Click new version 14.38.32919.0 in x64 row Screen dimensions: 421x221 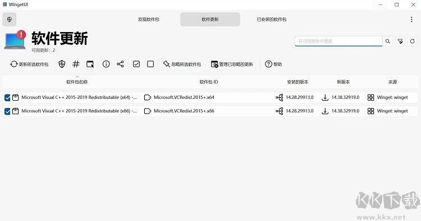click(345, 97)
